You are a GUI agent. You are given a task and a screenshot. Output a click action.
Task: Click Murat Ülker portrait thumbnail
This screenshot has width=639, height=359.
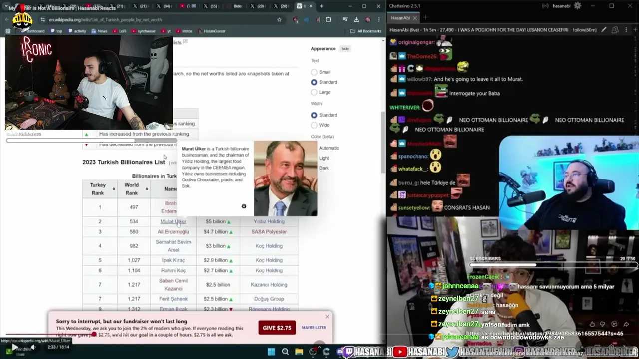(285, 179)
